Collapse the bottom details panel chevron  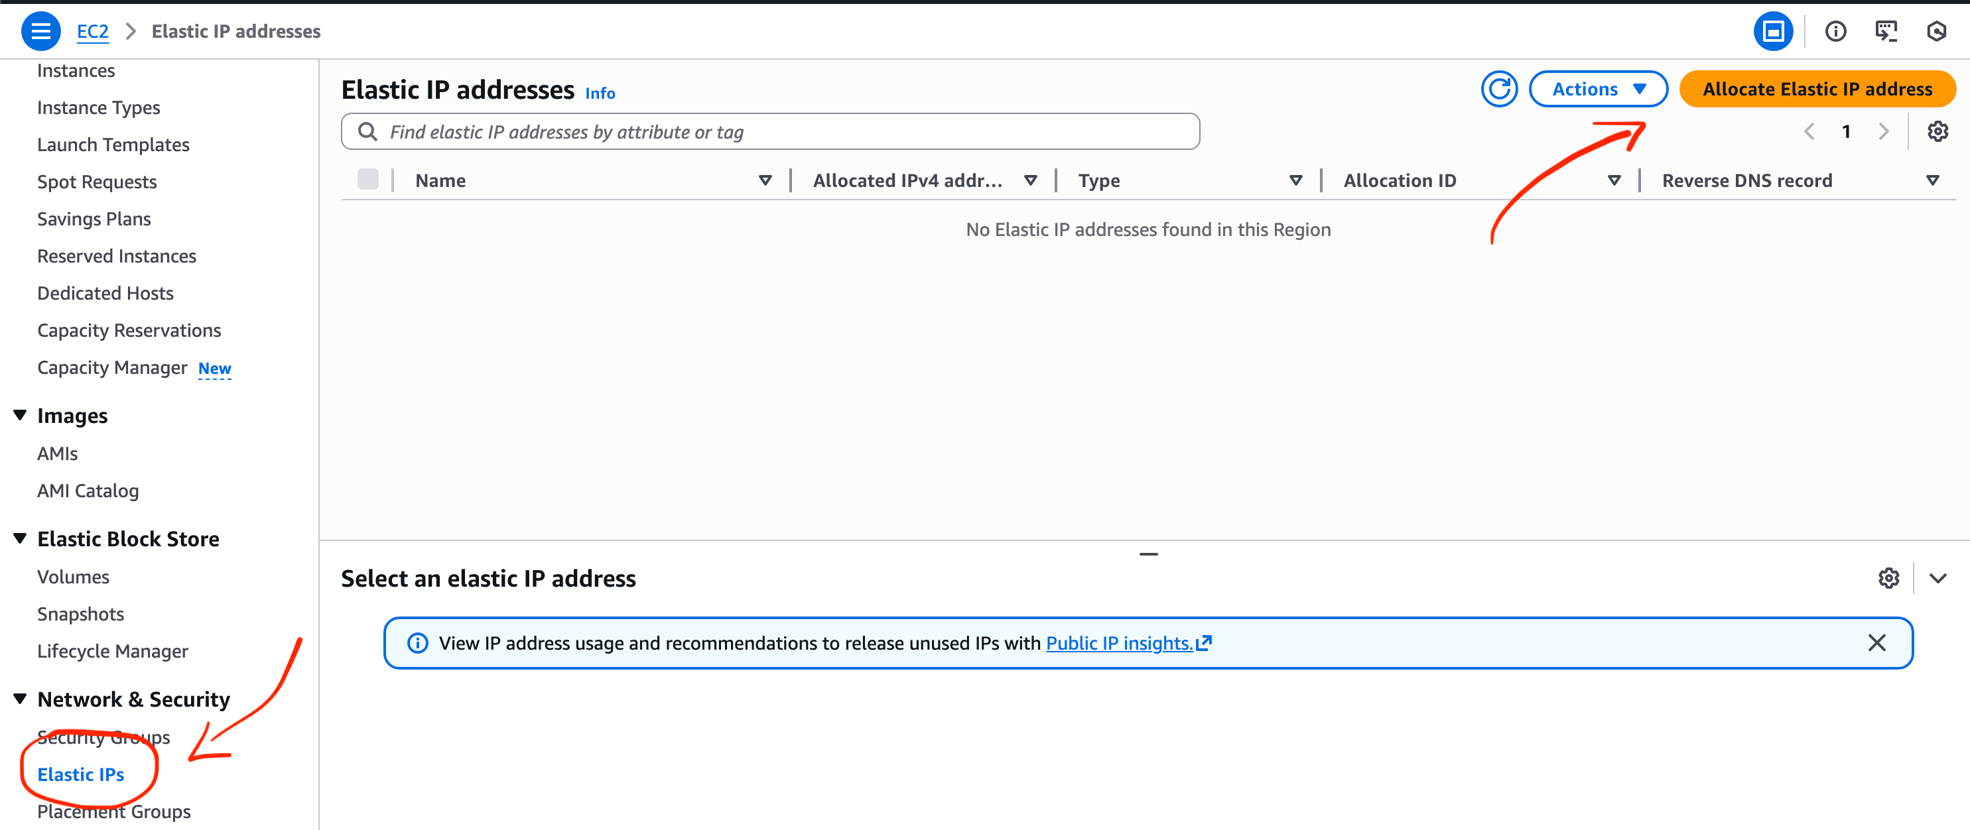tap(1937, 579)
